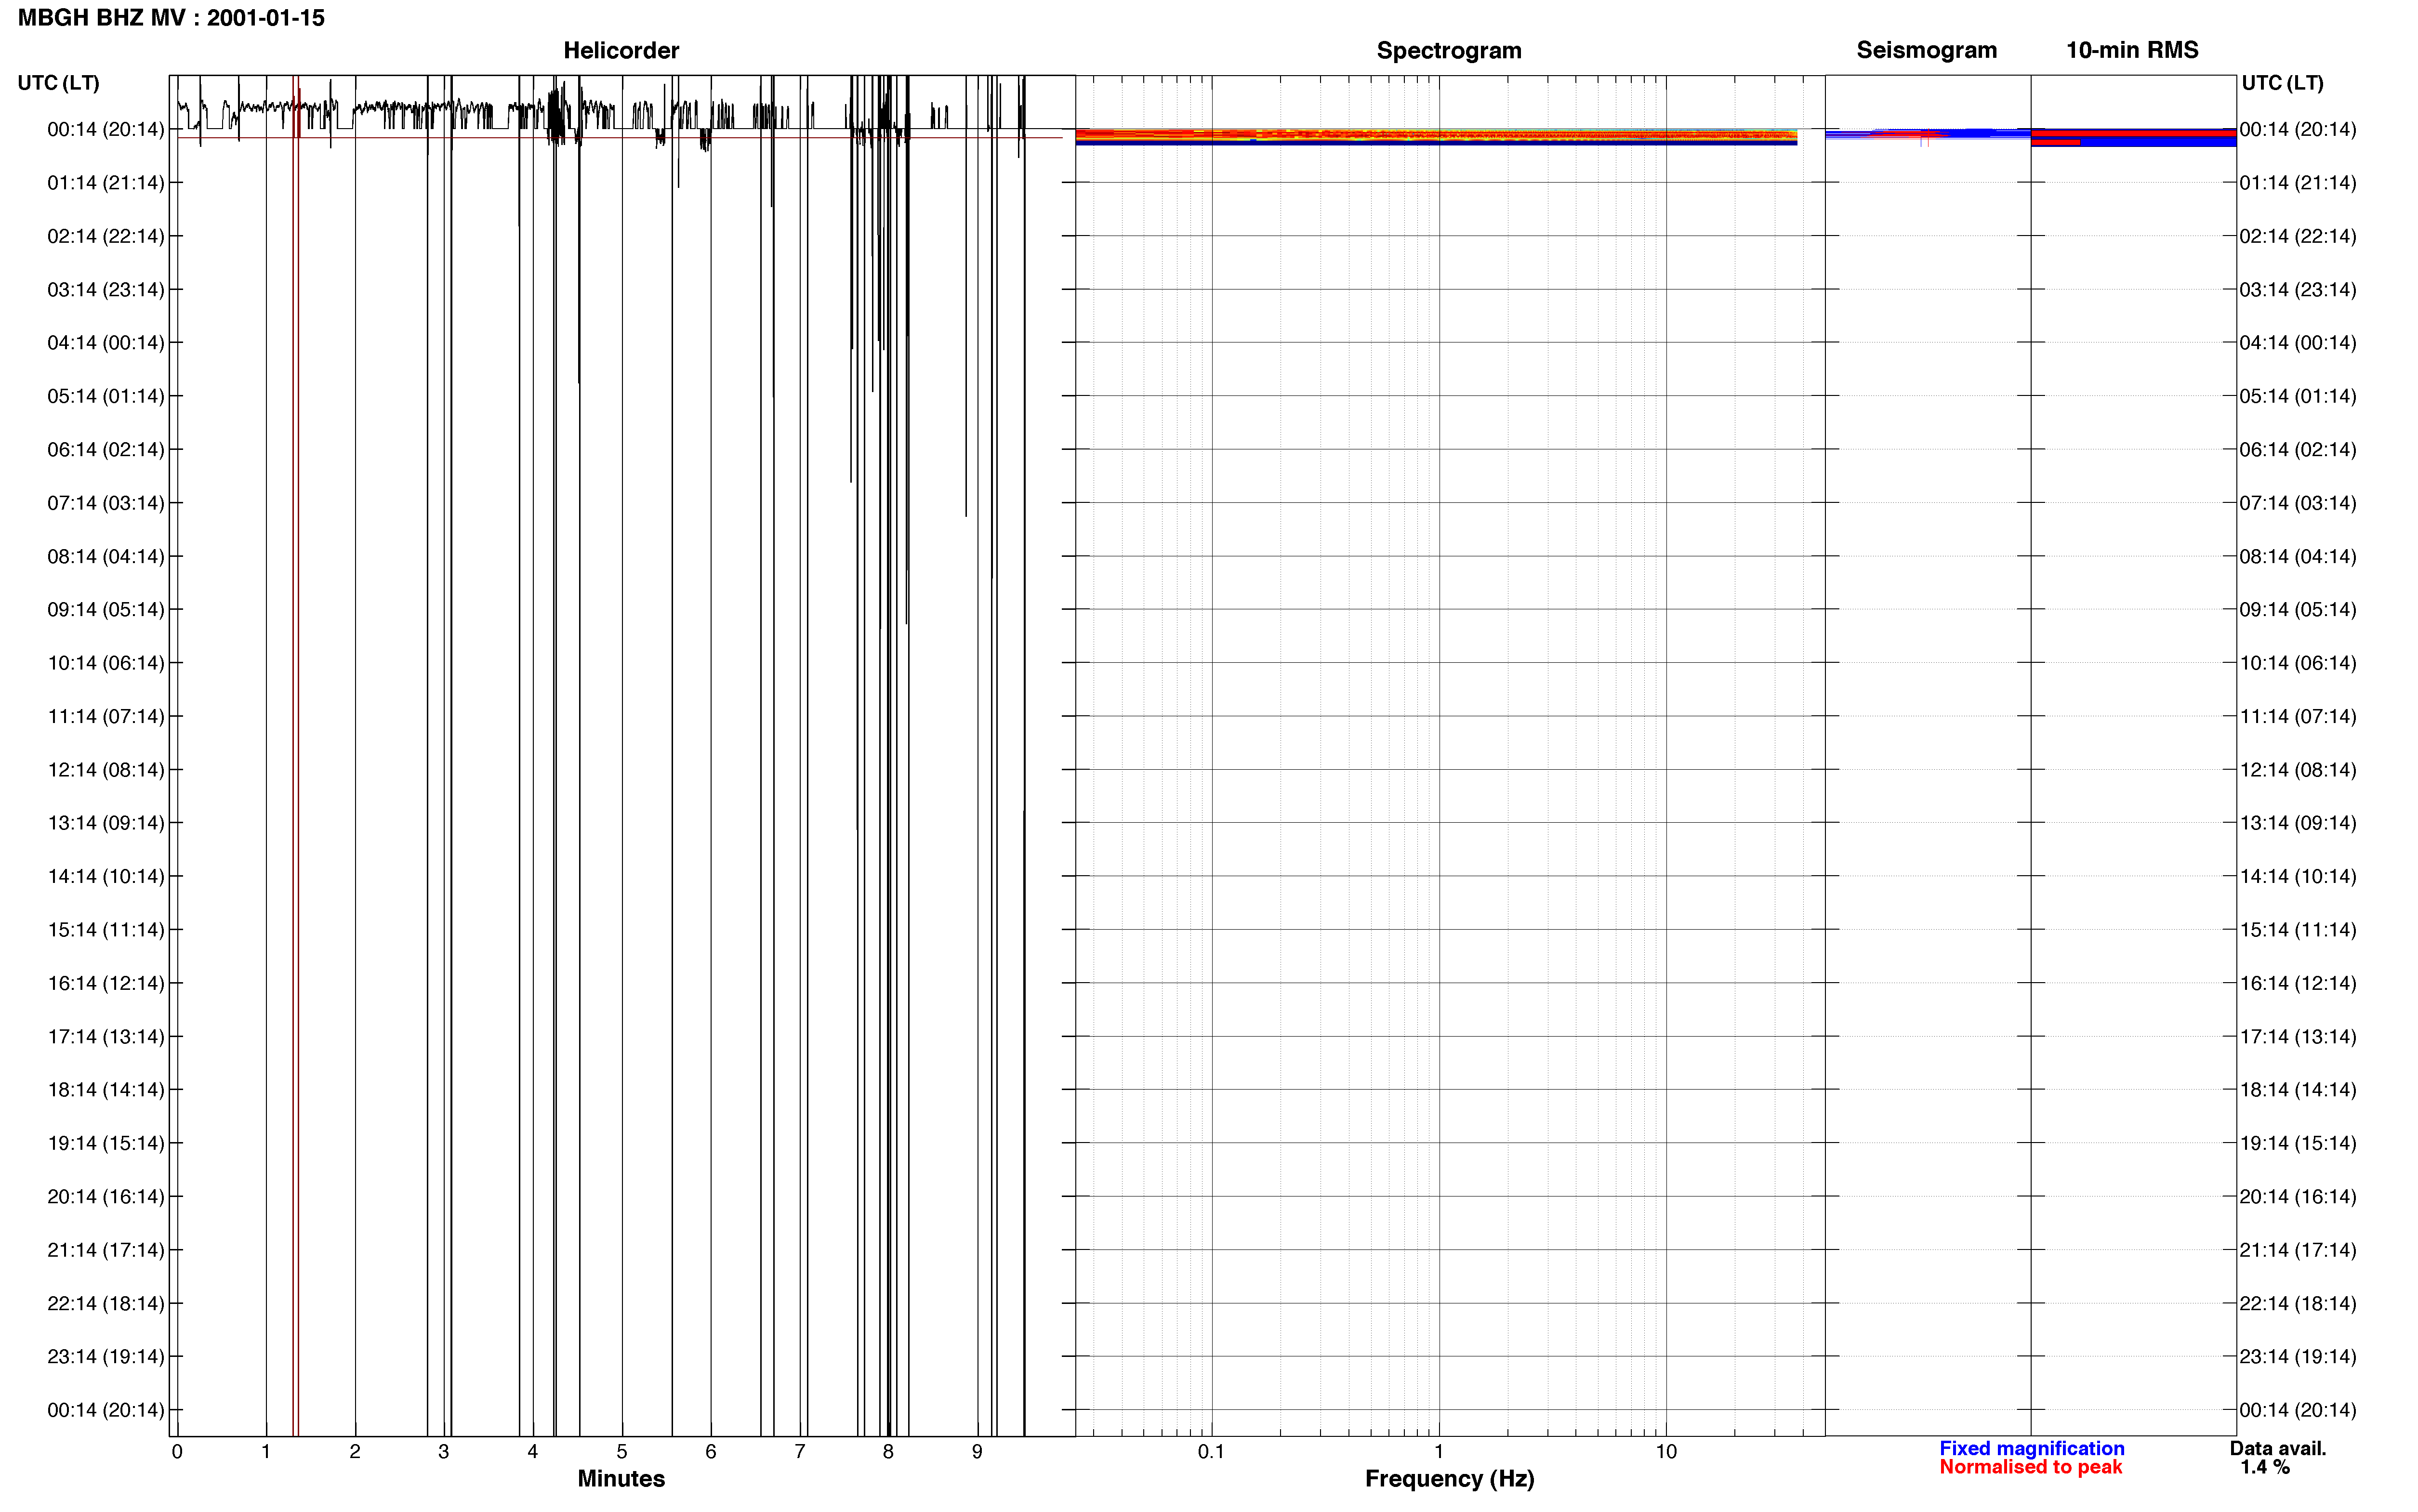Click the '3' tick on Minutes axis
Viewport: 2418px width, 1512px height.
[444, 1452]
